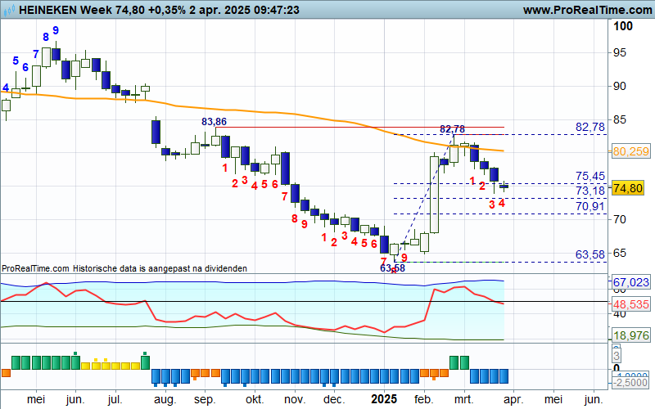Select the blue indicator value label 67,023
Image resolution: width=655 pixels, height=409 pixels.
click(630, 282)
